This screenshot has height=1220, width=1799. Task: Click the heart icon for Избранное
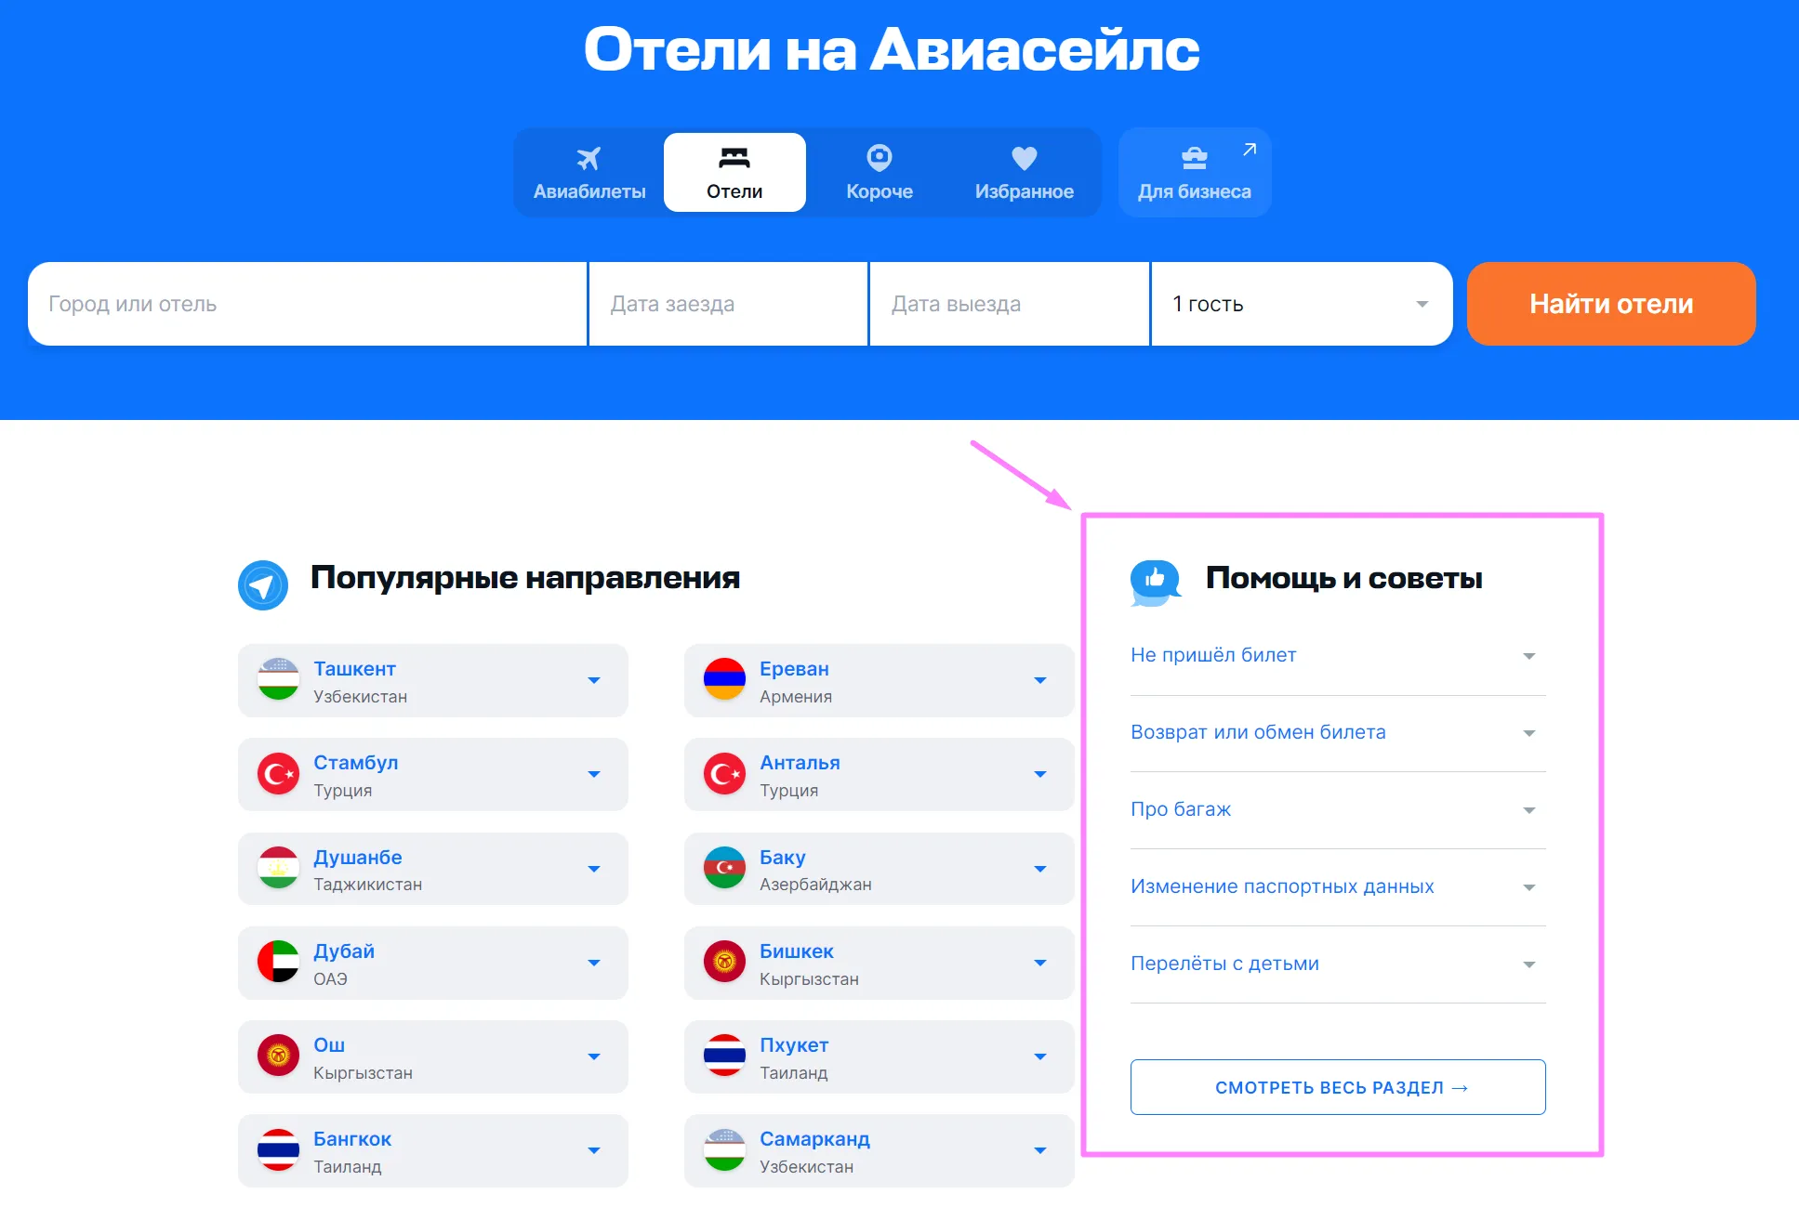click(x=1024, y=159)
